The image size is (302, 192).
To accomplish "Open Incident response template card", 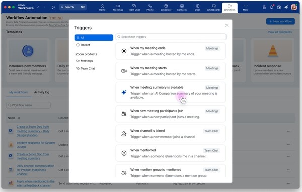I will pos(273,60).
